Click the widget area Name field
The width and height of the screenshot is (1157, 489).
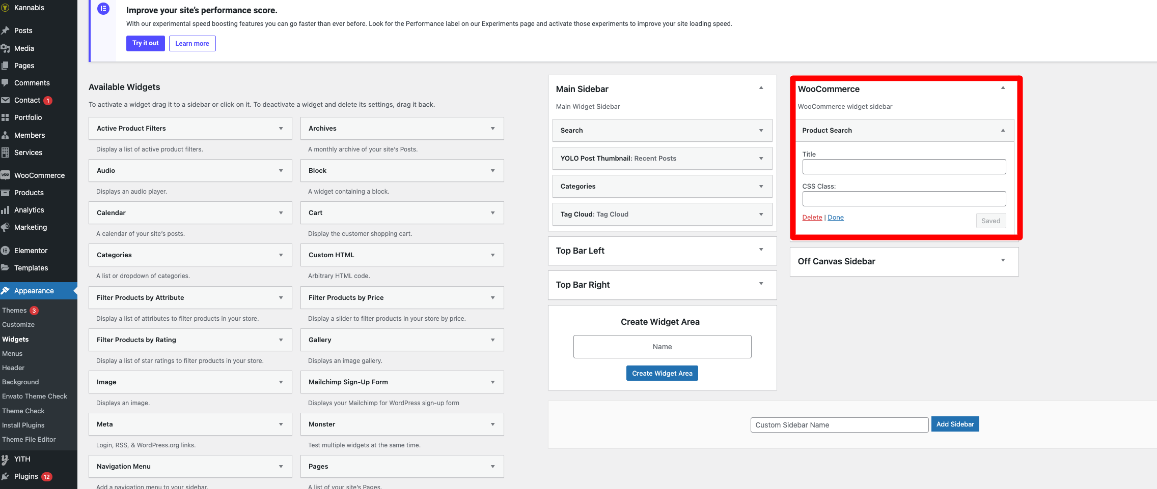[x=663, y=347]
